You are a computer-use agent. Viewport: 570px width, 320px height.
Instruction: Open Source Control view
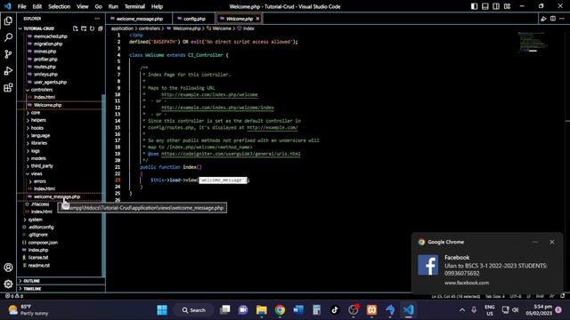pyautogui.click(x=8, y=54)
